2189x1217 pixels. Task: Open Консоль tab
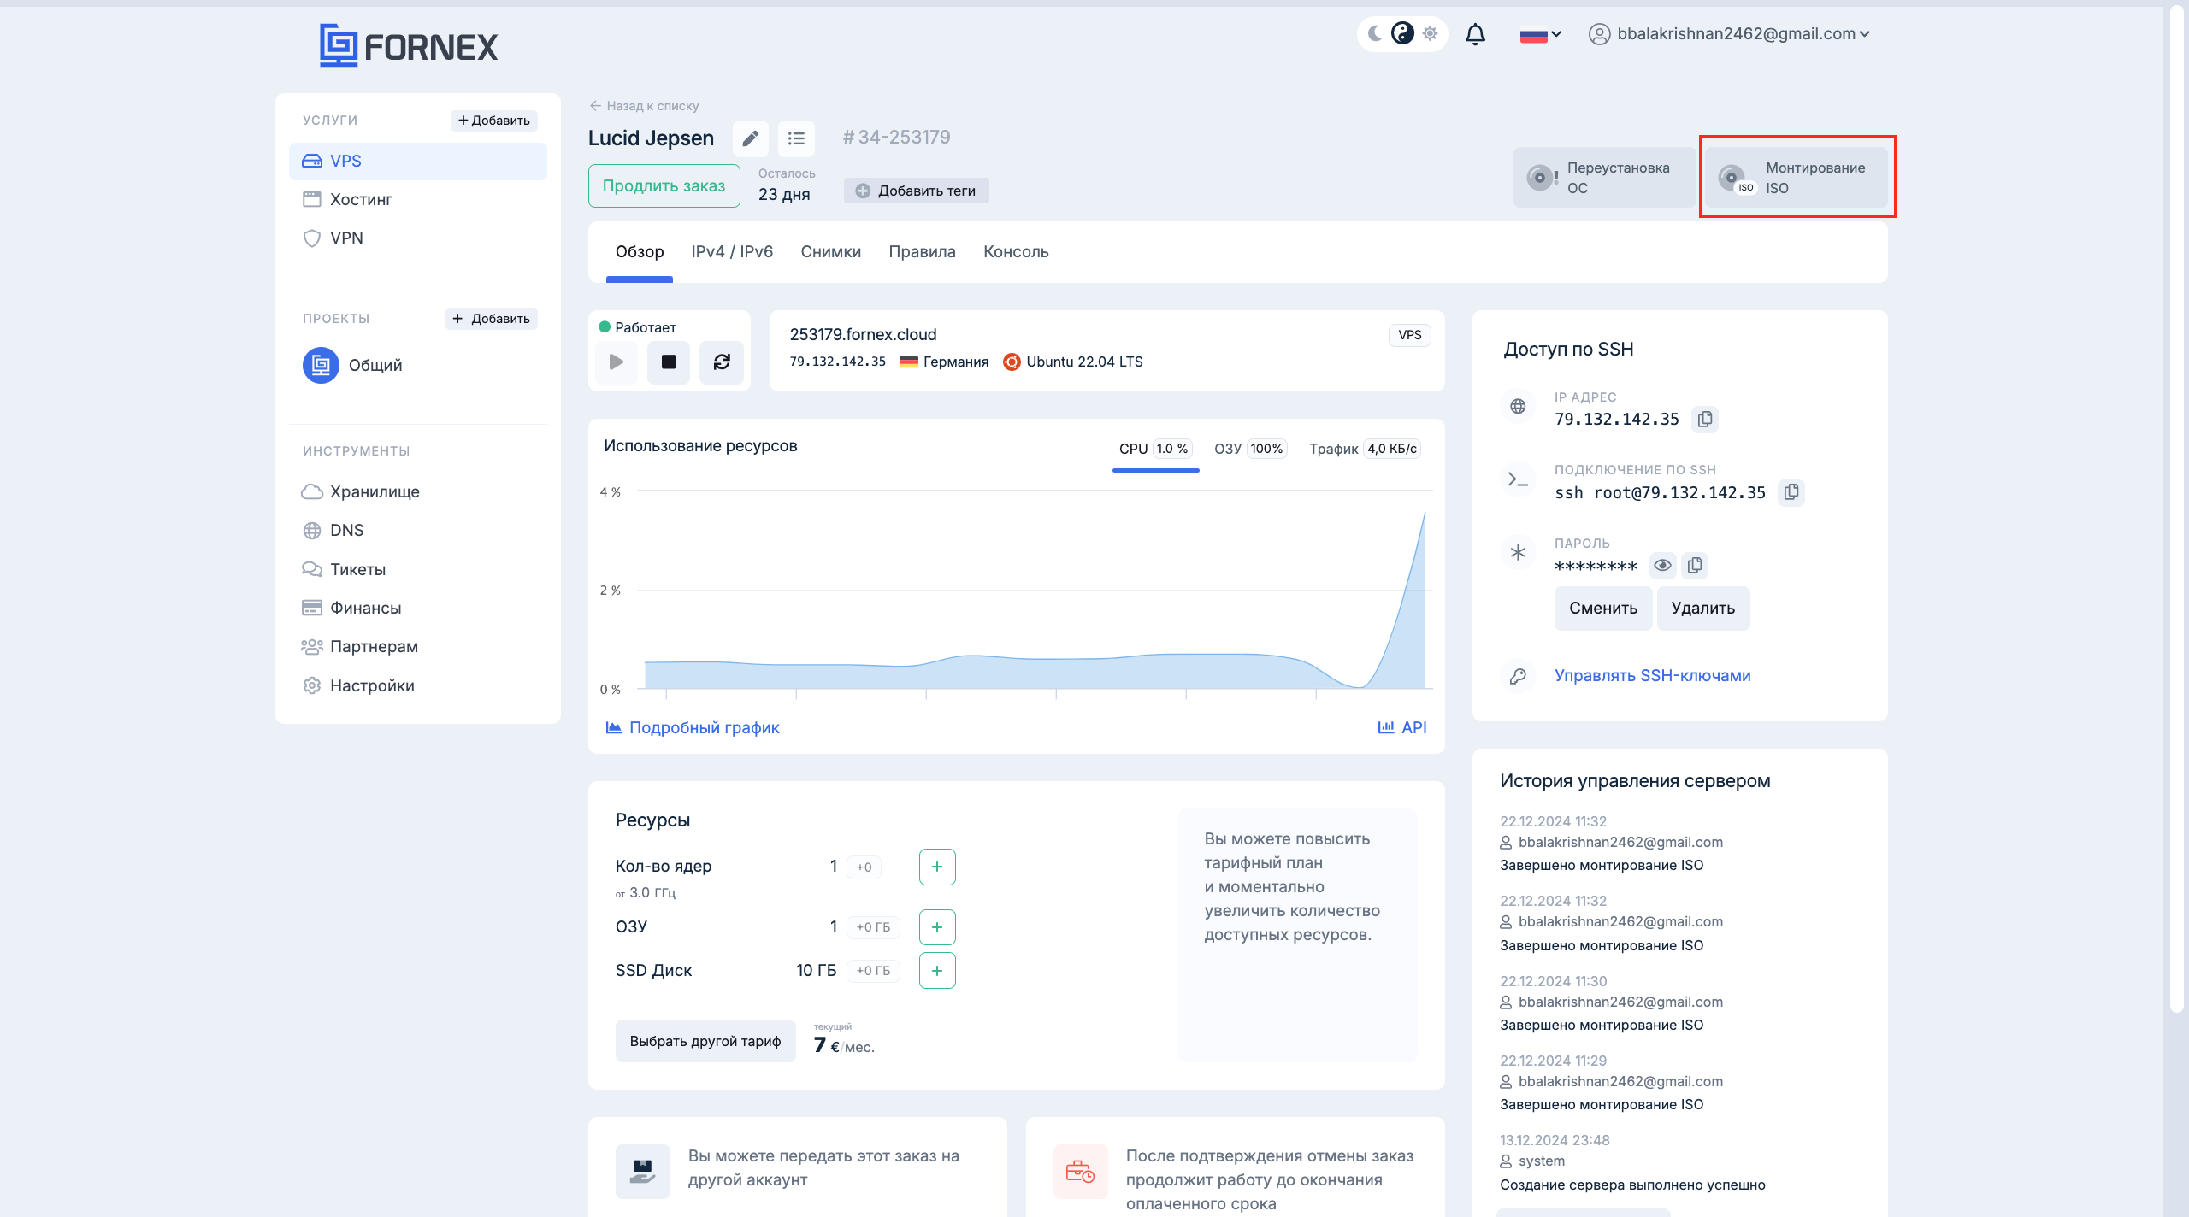1016,252
